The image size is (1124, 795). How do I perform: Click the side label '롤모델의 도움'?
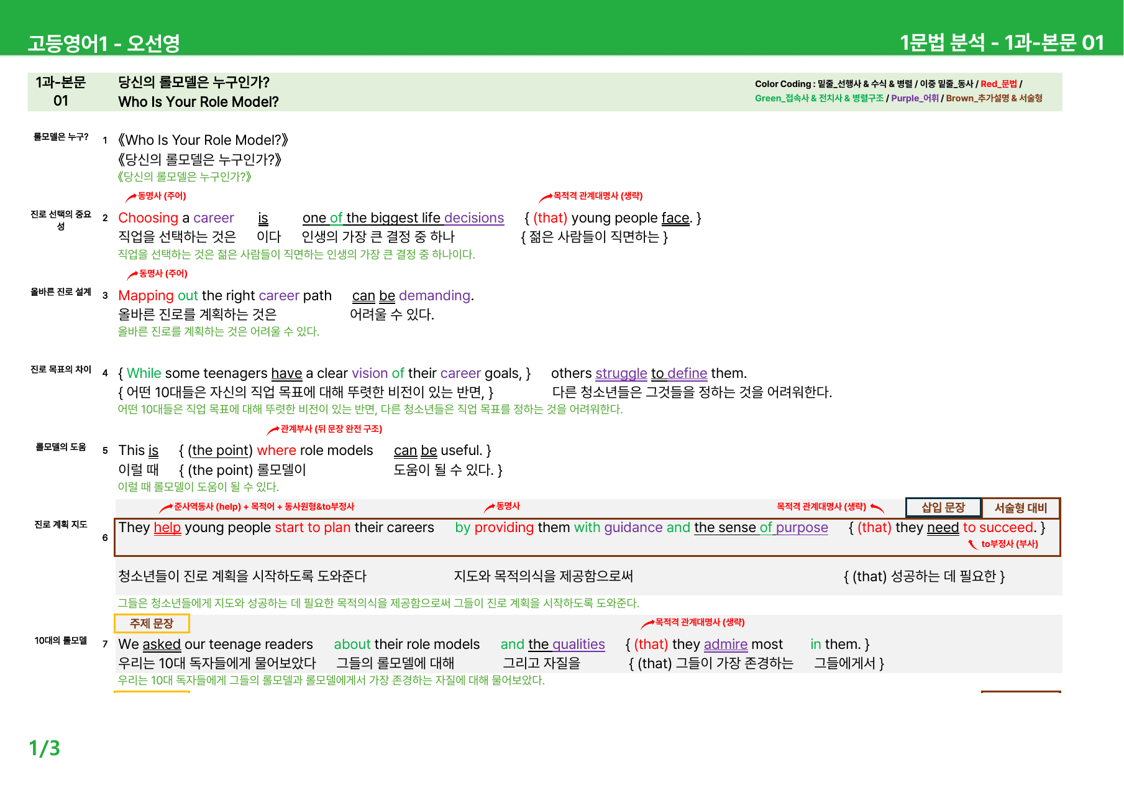(61, 446)
